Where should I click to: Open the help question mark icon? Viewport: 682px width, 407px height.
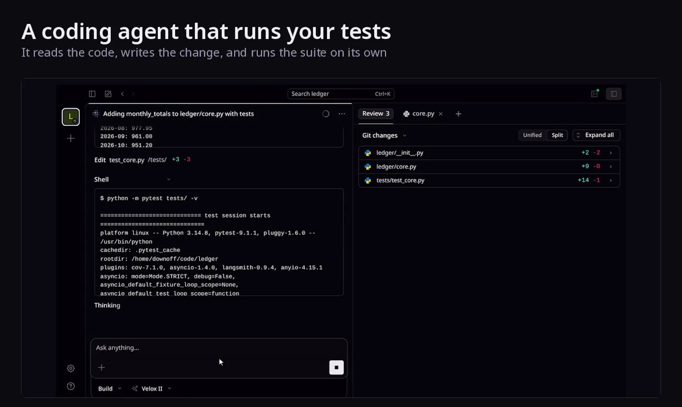[71, 386]
